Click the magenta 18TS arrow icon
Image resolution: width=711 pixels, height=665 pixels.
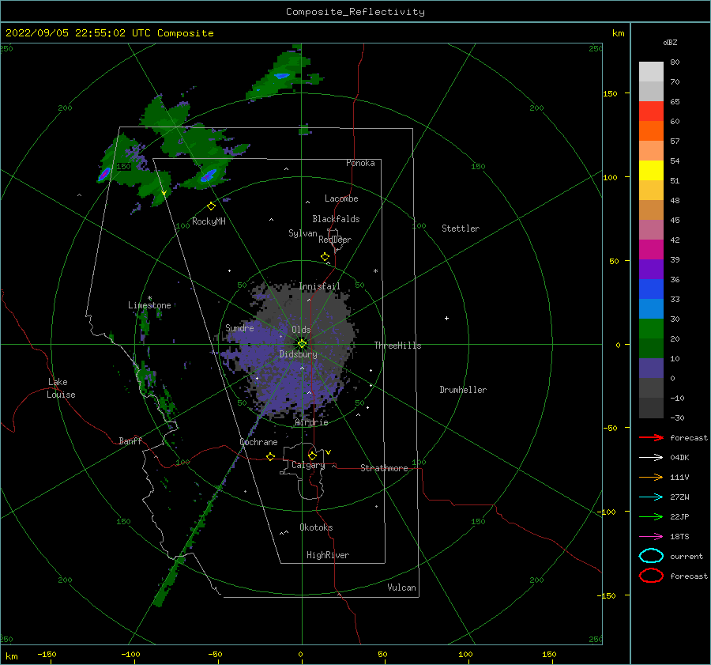[x=651, y=537]
